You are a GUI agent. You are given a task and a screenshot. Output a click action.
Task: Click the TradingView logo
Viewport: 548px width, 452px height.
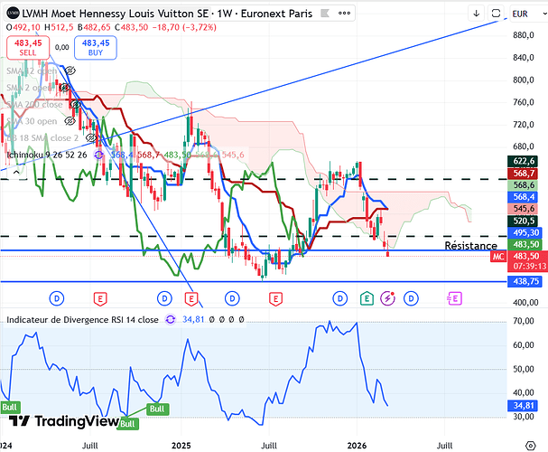64,421
